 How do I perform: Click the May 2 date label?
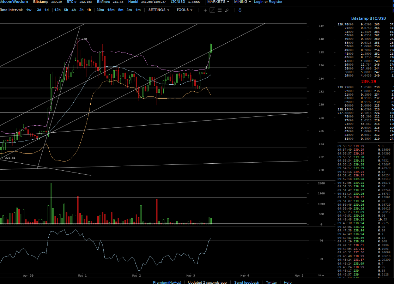click(137, 276)
